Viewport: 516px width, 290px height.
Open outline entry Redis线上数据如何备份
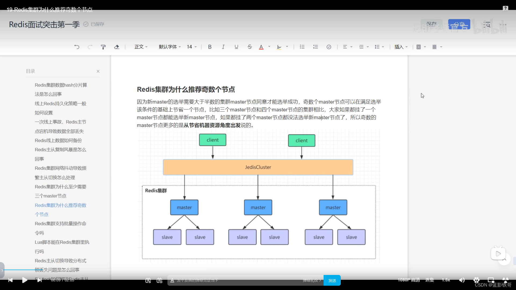[x=58, y=140]
